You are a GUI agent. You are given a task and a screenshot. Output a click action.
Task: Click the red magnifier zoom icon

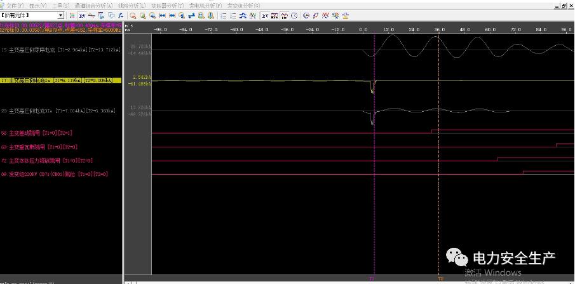point(133,15)
